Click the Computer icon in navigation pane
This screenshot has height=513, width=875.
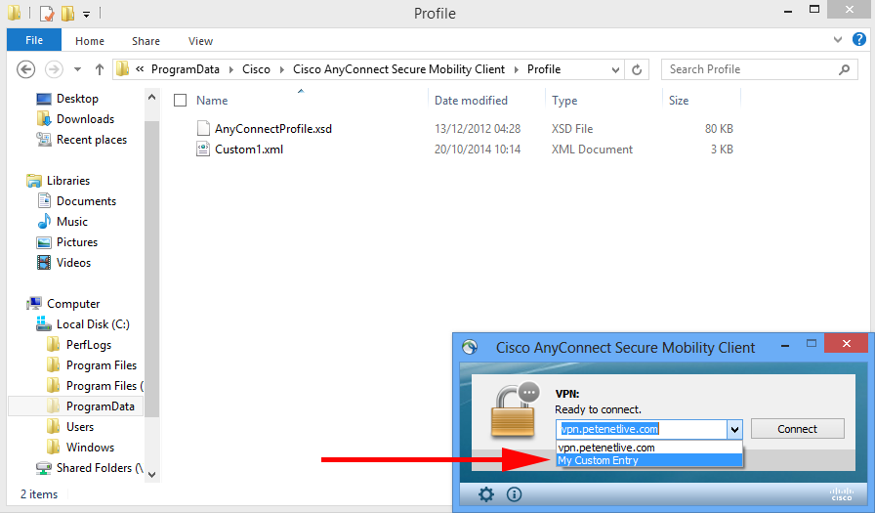pos(34,304)
